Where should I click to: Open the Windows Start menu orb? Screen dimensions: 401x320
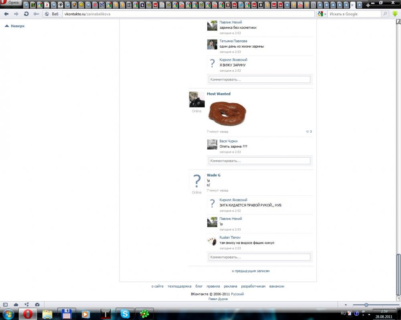(8, 314)
